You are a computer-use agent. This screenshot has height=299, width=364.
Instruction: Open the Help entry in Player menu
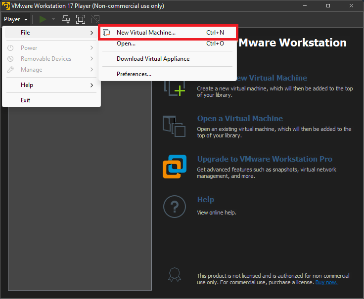[x=51, y=85]
